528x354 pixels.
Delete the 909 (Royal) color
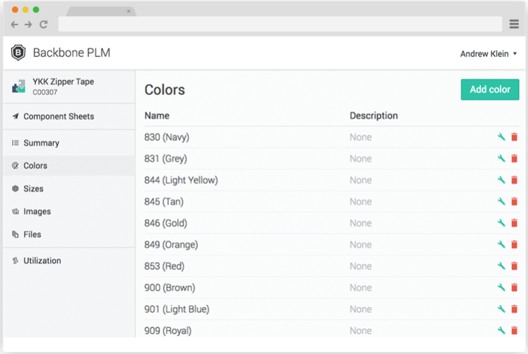click(514, 330)
